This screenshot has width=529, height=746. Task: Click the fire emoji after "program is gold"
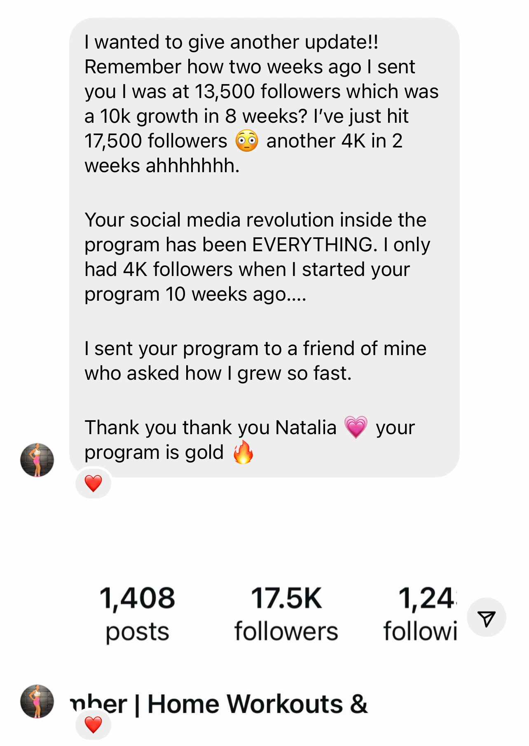(x=243, y=452)
